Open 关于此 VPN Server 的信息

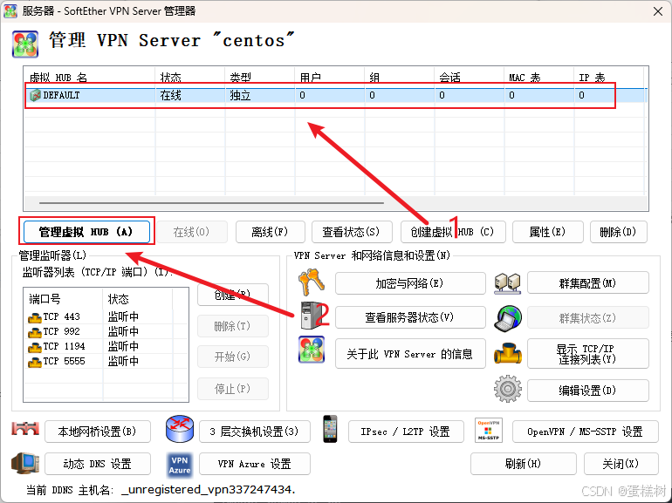point(410,354)
